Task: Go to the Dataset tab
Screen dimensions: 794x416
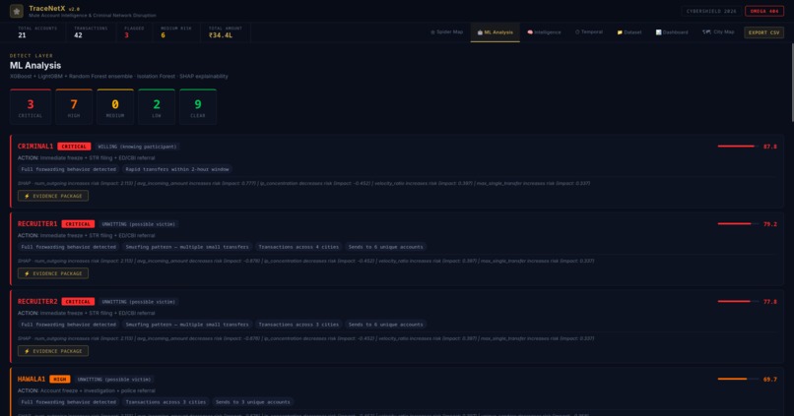Action: point(629,31)
